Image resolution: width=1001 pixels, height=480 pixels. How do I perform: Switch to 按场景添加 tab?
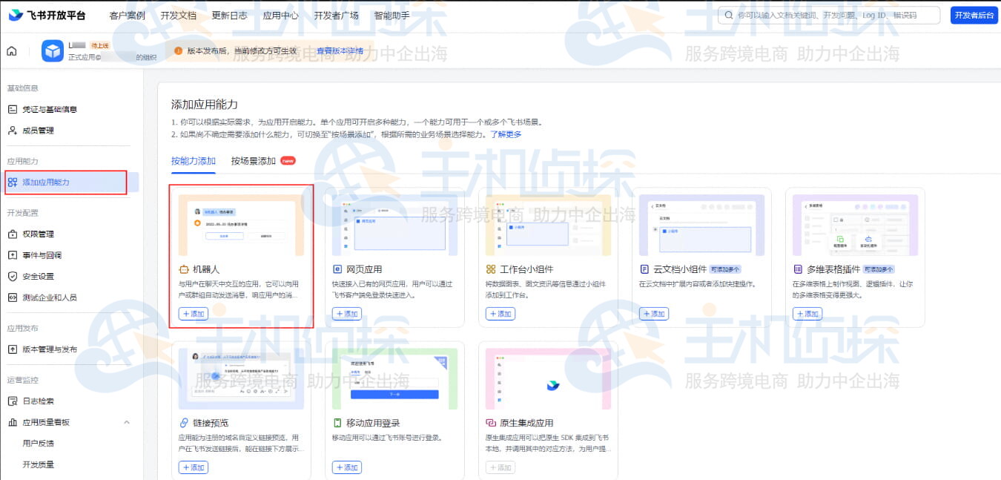tap(254, 161)
